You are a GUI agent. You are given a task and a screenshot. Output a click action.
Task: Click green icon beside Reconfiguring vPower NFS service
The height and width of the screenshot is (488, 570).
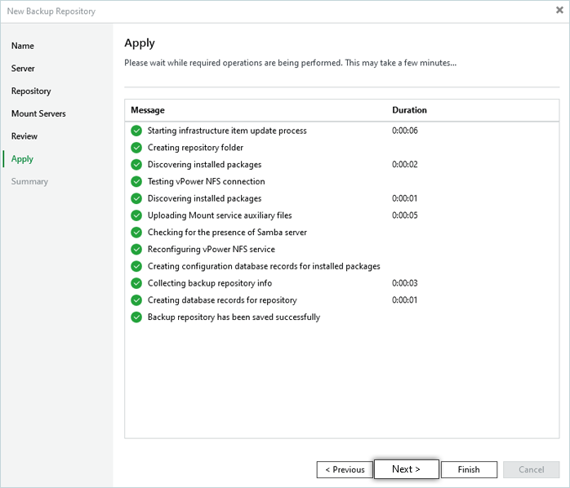pyautogui.click(x=136, y=250)
